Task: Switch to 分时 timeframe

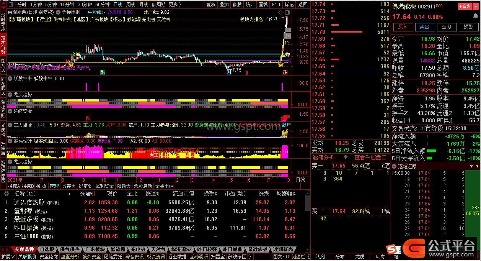Action: tap(22, 5)
